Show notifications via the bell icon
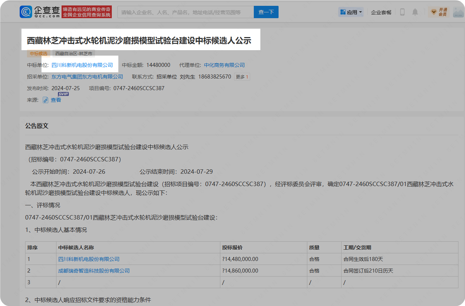 point(415,12)
